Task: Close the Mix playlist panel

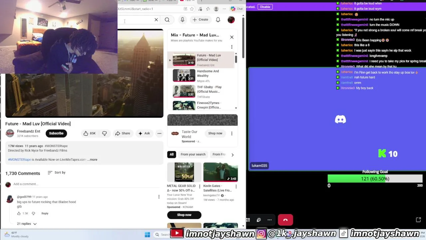Action: (232, 37)
